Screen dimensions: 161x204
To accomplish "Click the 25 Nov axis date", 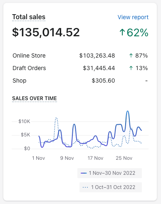I will click(x=124, y=158).
